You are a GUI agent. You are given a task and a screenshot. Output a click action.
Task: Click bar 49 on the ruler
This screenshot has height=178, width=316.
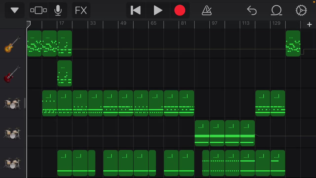click(123, 23)
